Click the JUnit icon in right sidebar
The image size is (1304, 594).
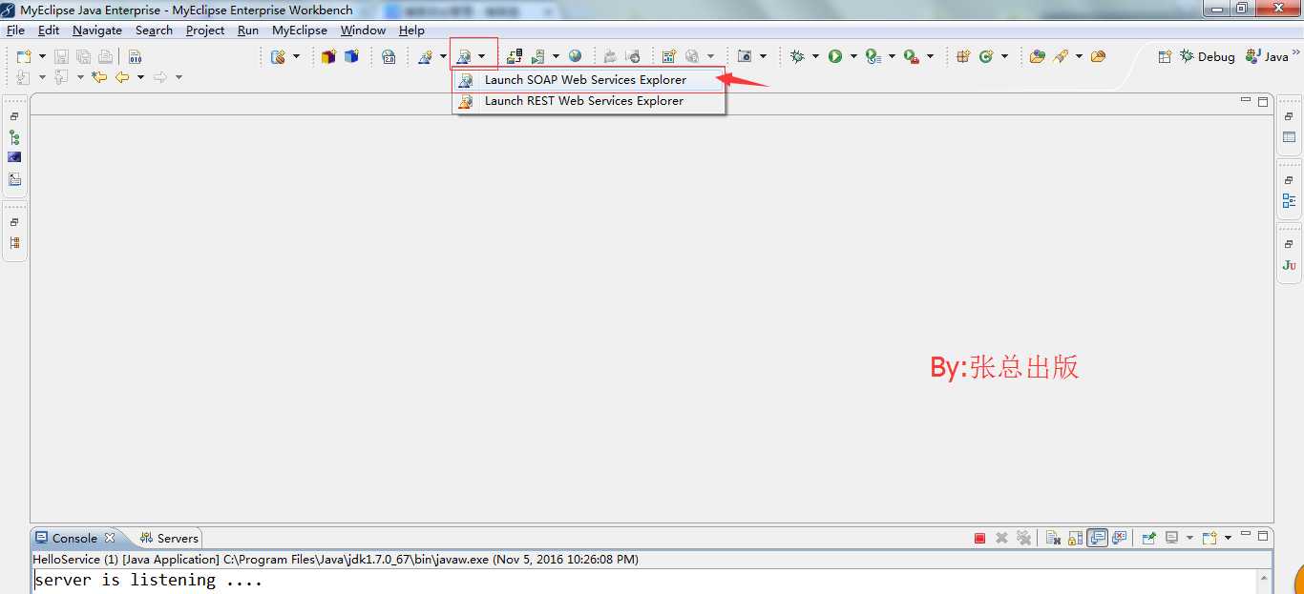click(1289, 265)
